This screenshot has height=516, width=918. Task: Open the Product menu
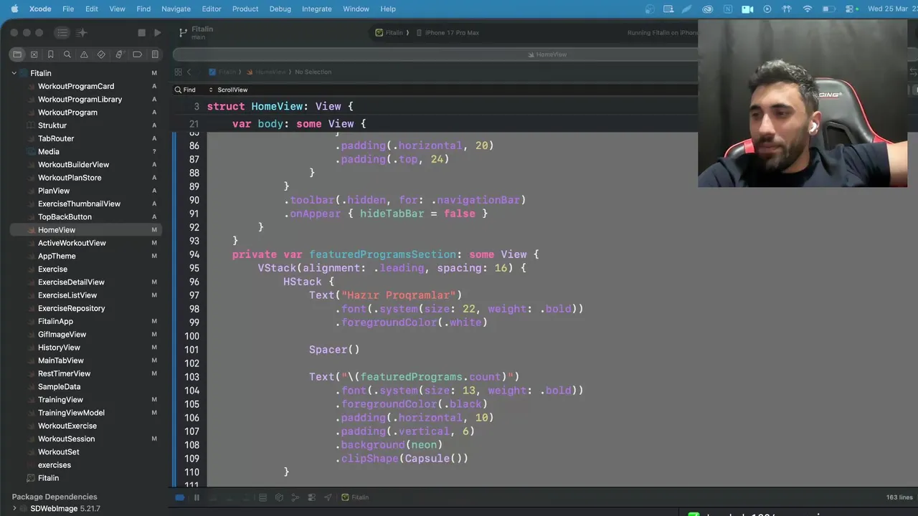coord(245,9)
